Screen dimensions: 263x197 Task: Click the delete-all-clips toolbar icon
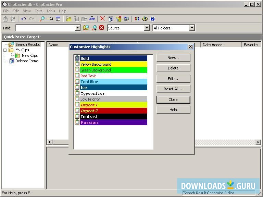(x=118, y=19)
